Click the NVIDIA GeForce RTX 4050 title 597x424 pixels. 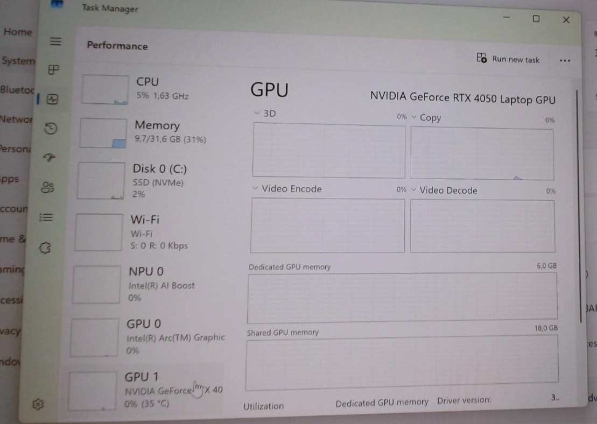[x=462, y=98]
